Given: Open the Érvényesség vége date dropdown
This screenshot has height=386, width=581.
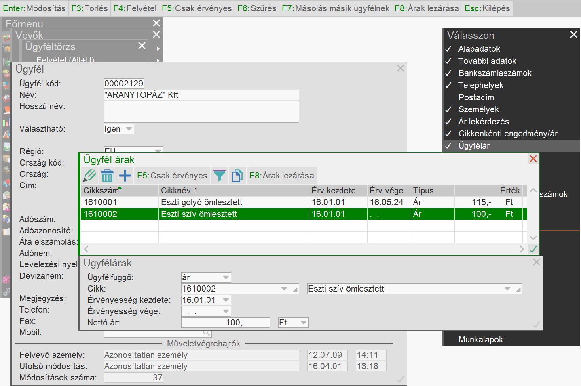Looking at the screenshot, I should coord(226,311).
